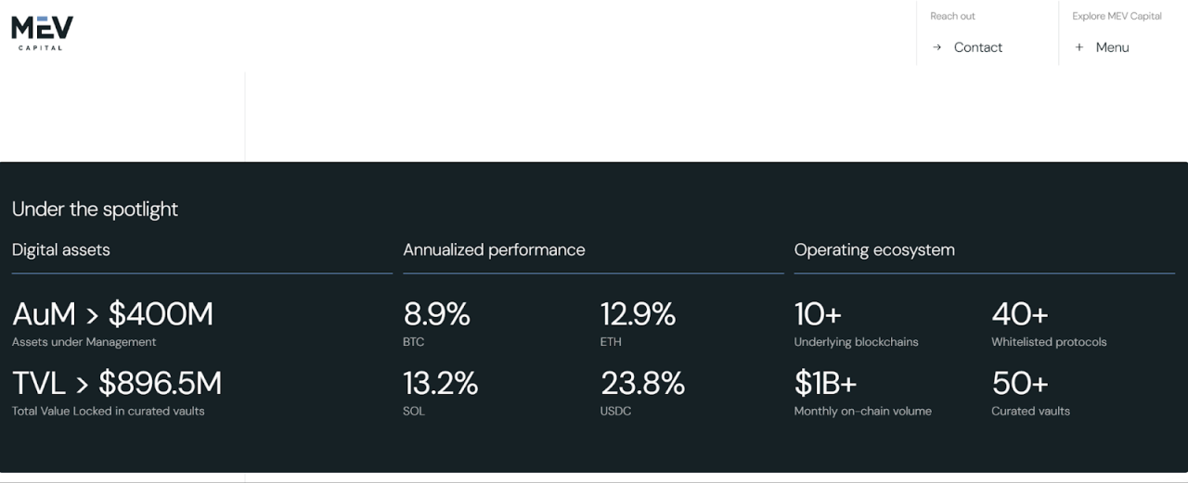This screenshot has height=483, width=1188.
Task: Click the Reach out label
Action: click(x=952, y=16)
